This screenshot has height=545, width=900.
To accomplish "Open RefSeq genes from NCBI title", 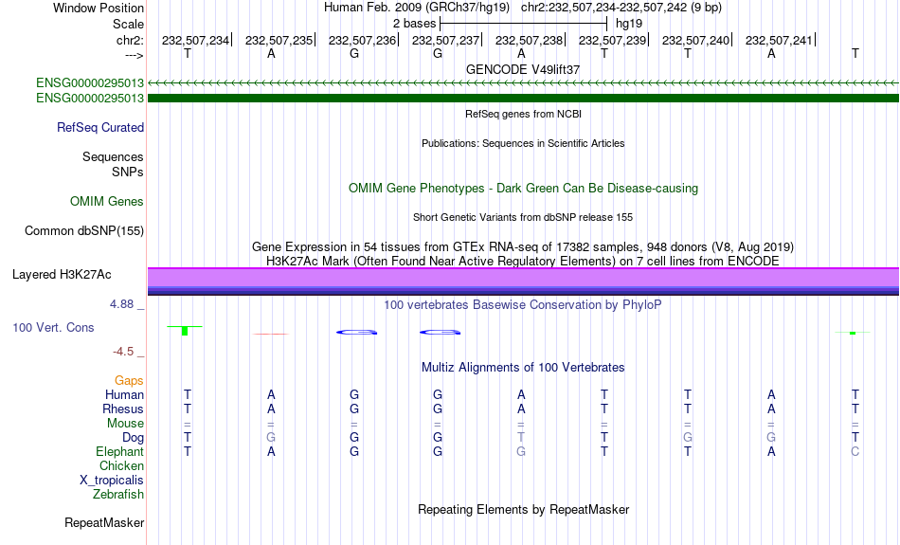I will [523, 114].
